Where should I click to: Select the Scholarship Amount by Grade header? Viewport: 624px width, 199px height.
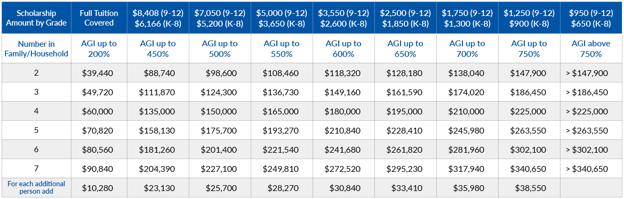click(36, 18)
